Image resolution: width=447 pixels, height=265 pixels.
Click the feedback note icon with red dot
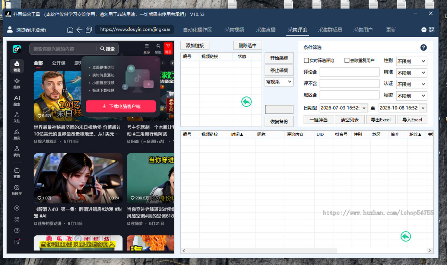coord(17,242)
